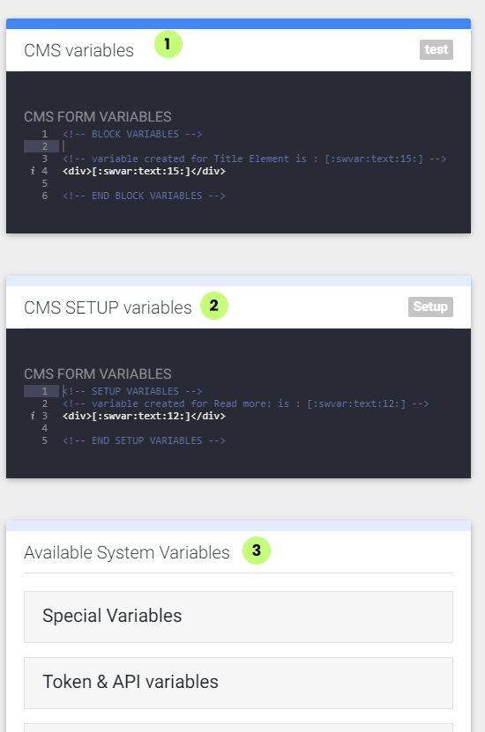The height and width of the screenshot is (732, 485).
Task: Click the SETUP VARIABLES comment on line 1
Action: (x=132, y=391)
